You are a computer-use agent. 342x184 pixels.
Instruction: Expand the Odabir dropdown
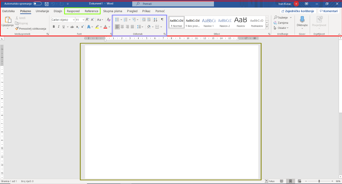tap(281, 28)
